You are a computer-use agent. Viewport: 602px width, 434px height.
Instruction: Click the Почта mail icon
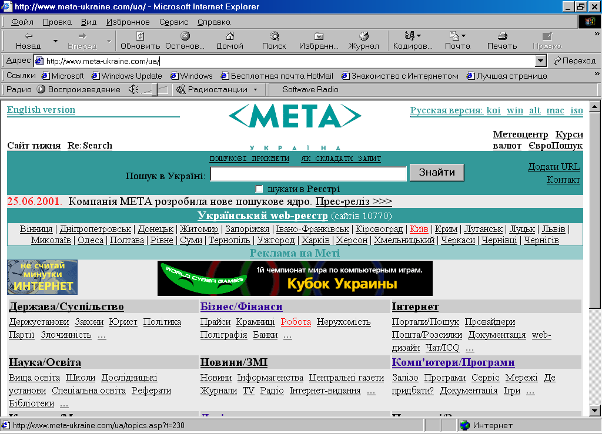454,36
